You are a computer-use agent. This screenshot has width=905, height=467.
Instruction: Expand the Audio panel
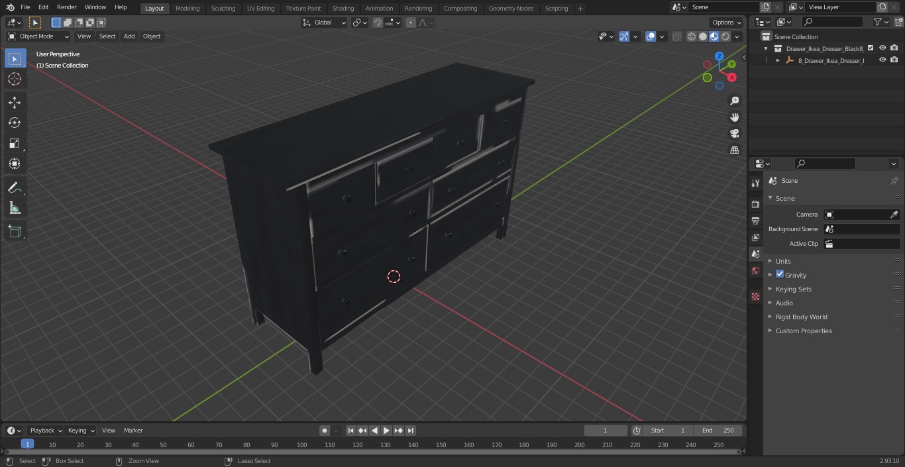[x=784, y=303]
